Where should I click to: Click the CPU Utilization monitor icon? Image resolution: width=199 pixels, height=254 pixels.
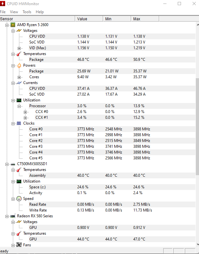(19, 100)
